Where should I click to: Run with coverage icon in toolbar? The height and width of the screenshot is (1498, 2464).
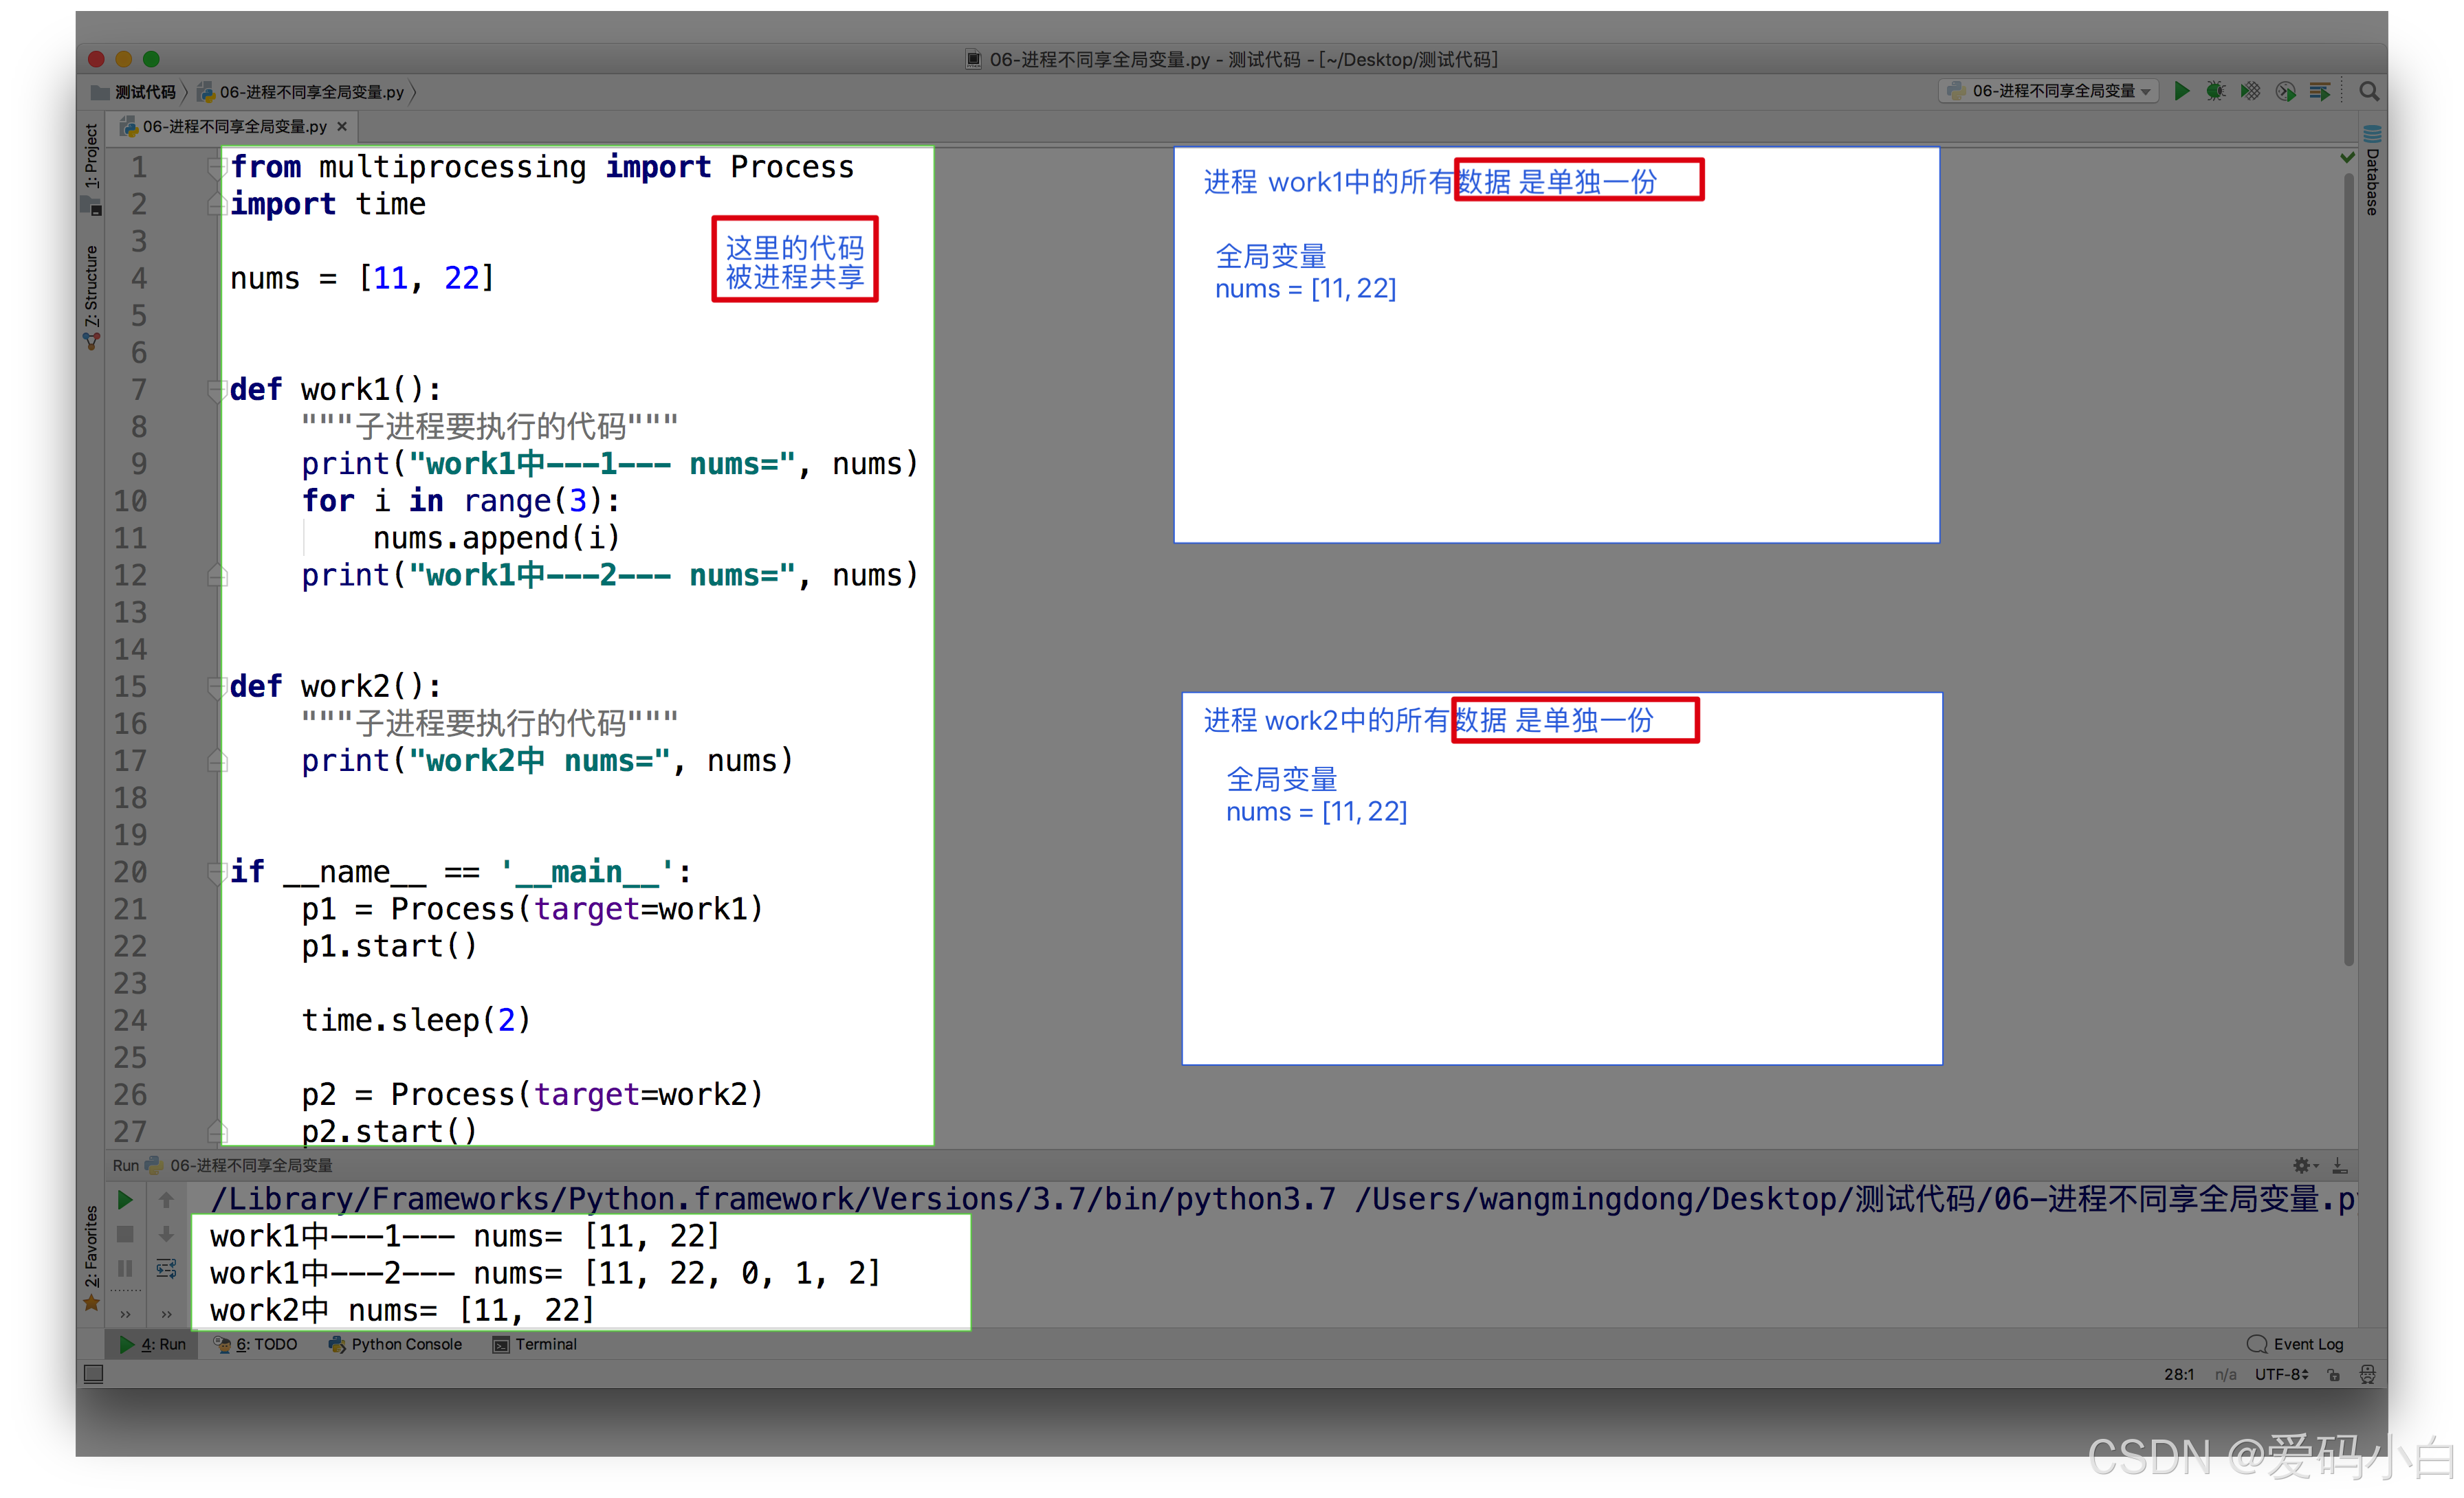pyautogui.click(x=2250, y=91)
